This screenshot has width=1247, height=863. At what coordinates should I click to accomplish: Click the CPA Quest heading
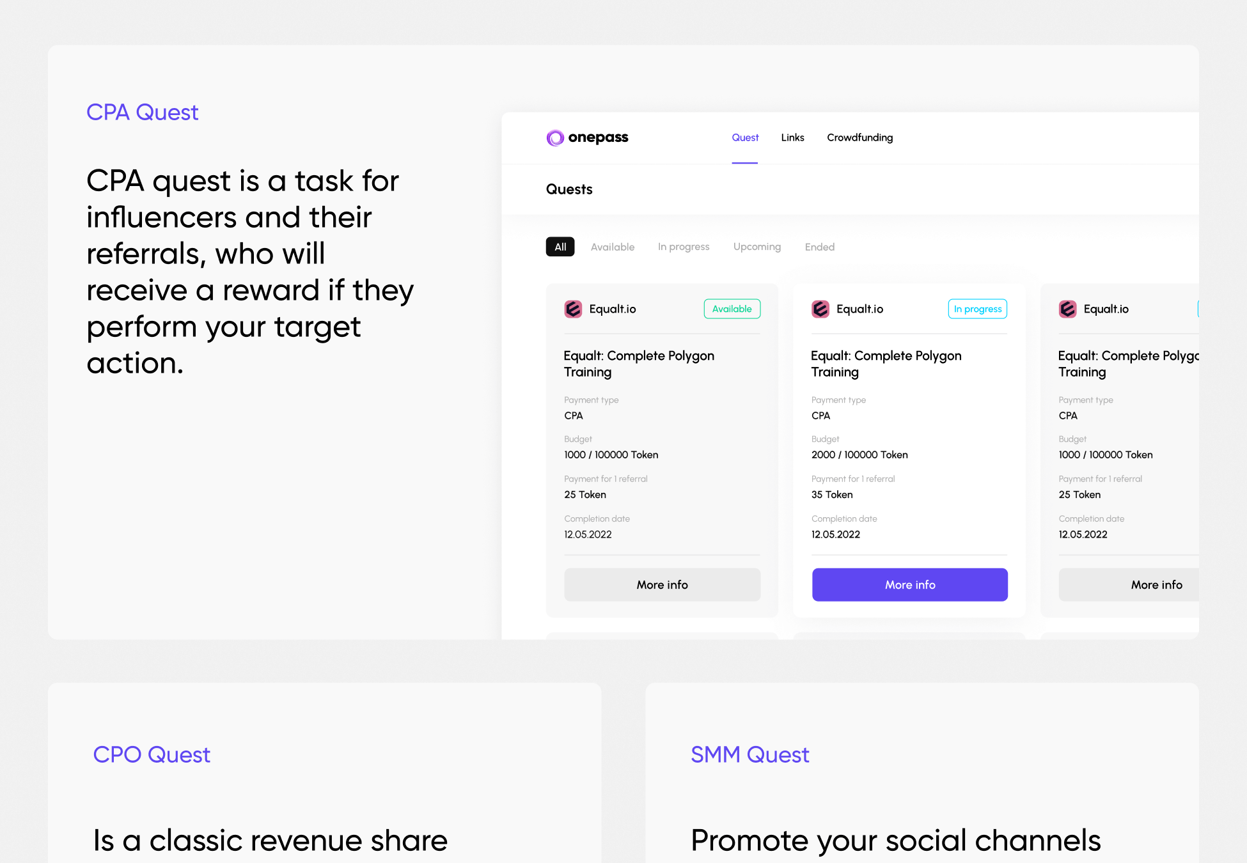click(x=143, y=113)
